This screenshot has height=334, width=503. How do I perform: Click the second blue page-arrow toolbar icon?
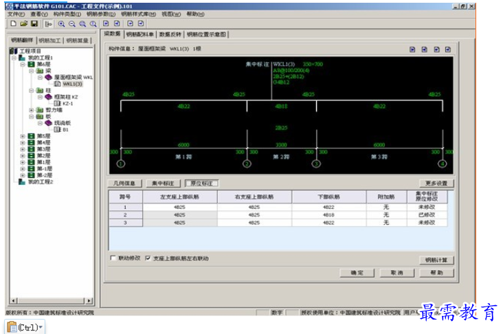coord(117,23)
